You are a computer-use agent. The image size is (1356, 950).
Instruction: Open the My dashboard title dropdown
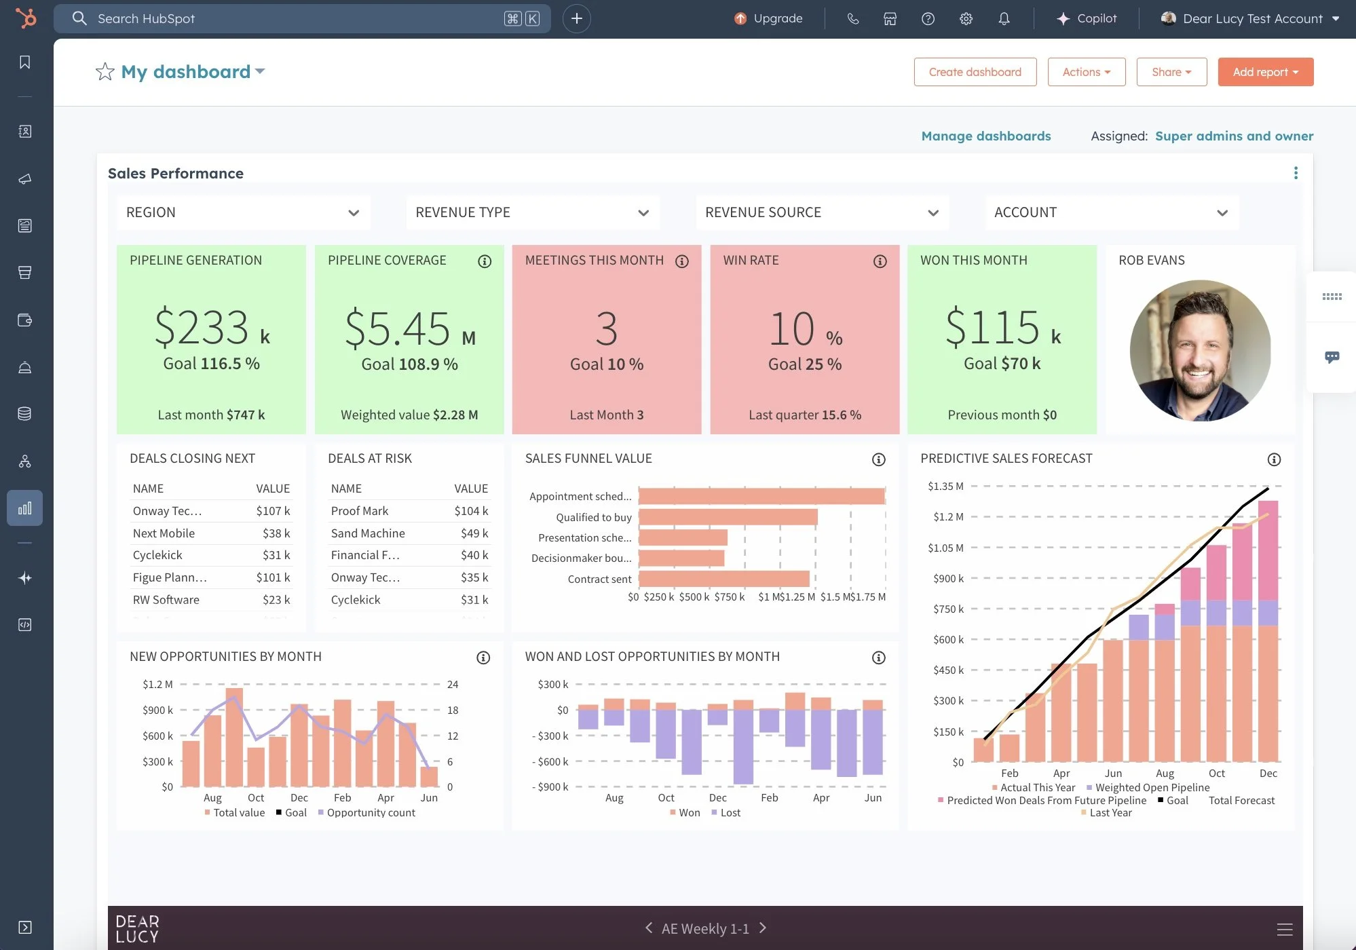pos(193,71)
